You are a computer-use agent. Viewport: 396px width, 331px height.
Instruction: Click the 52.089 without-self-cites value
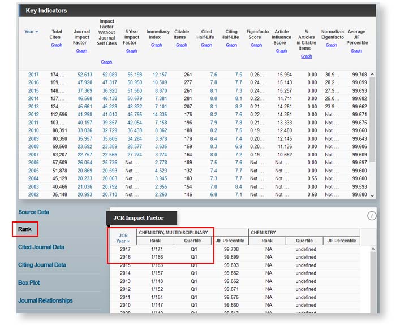pyautogui.click(x=110, y=75)
